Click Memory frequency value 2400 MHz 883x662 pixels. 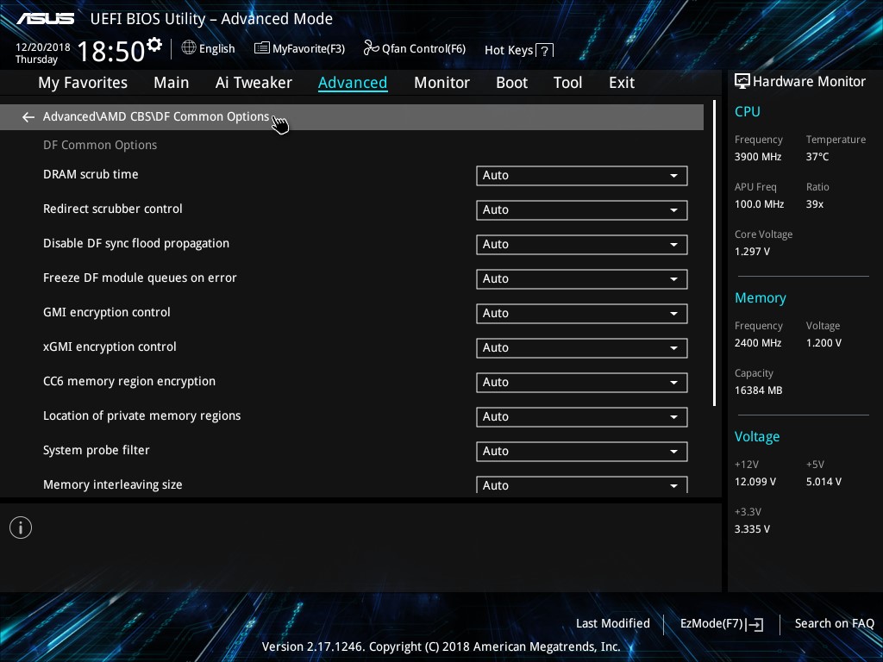coord(758,343)
